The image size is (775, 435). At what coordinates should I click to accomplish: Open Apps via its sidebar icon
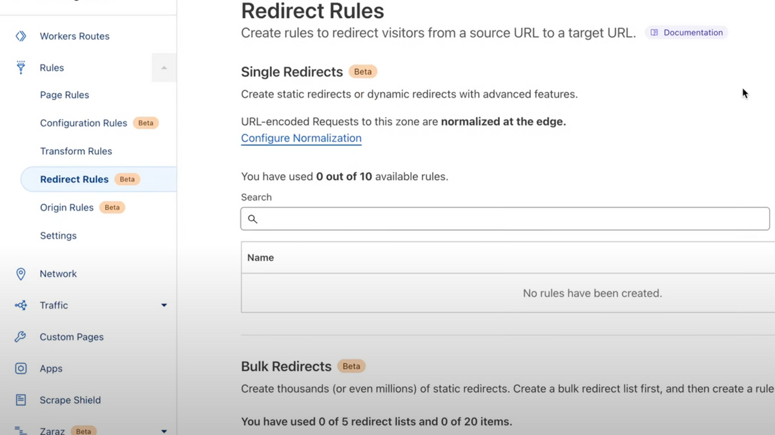pyautogui.click(x=21, y=368)
